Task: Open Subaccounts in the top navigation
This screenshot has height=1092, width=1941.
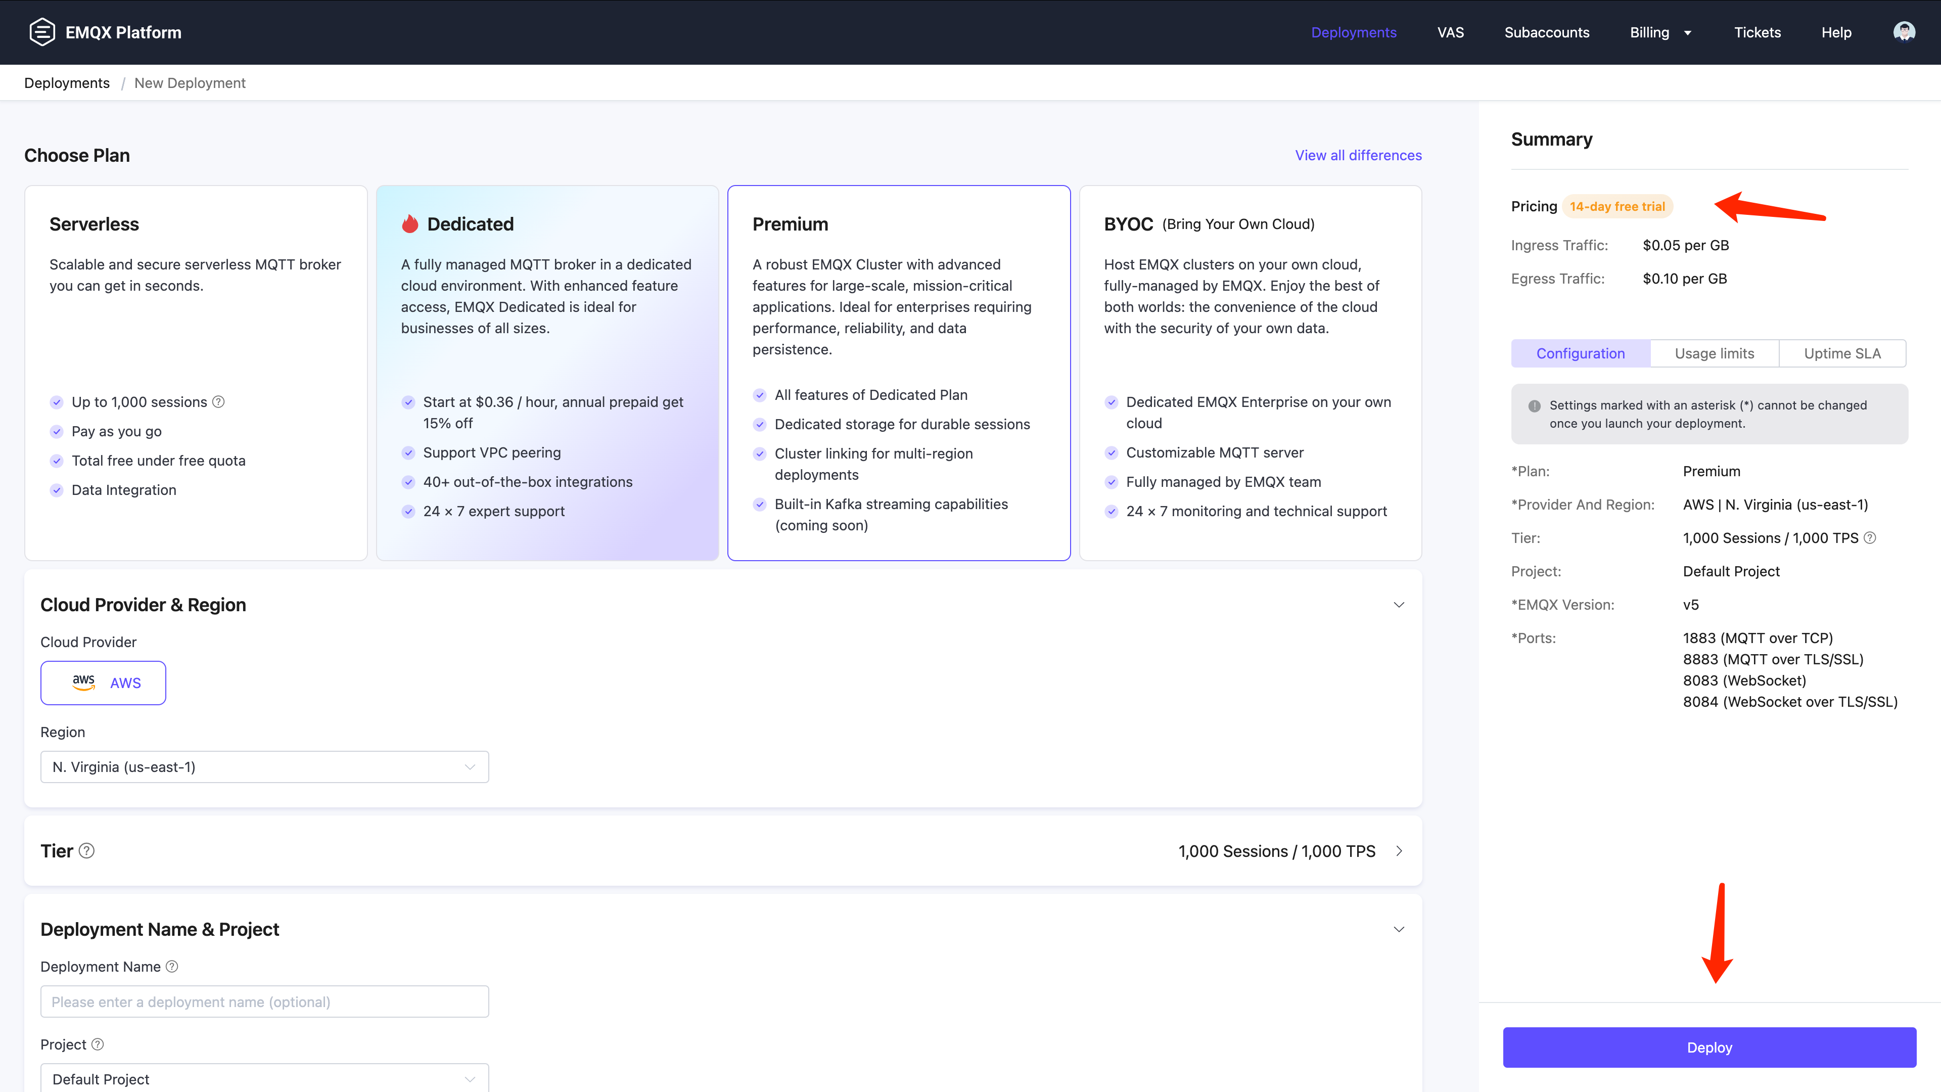Action: point(1546,32)
